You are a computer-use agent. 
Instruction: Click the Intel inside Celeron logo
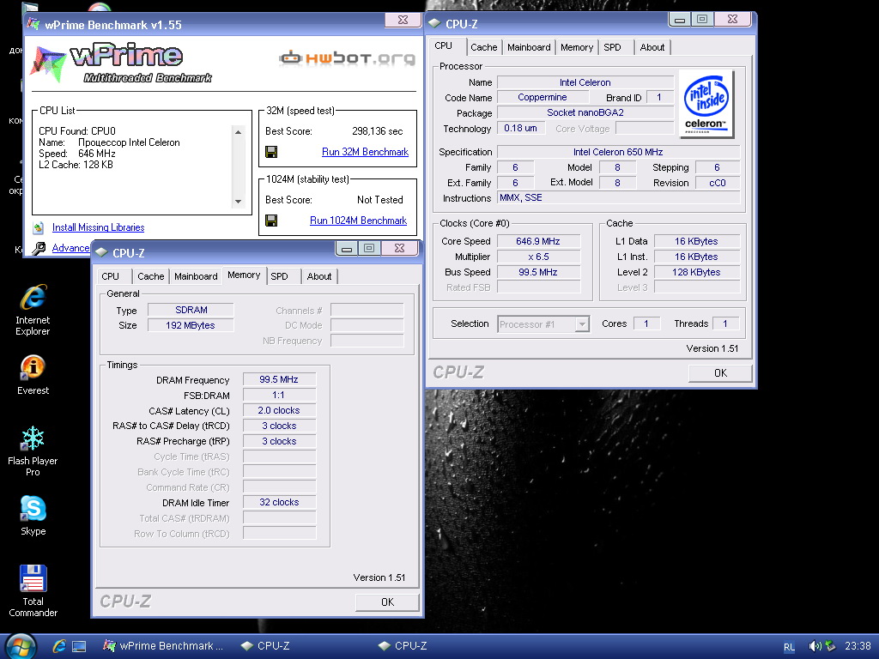[x=706, y=104]
